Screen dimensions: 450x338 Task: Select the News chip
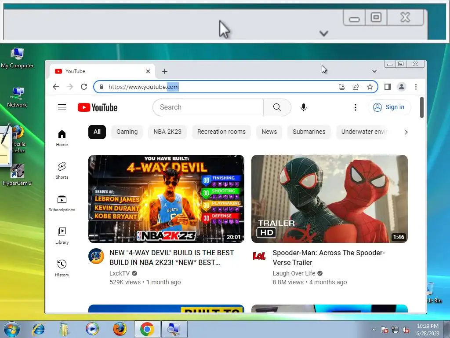[269, 132]
